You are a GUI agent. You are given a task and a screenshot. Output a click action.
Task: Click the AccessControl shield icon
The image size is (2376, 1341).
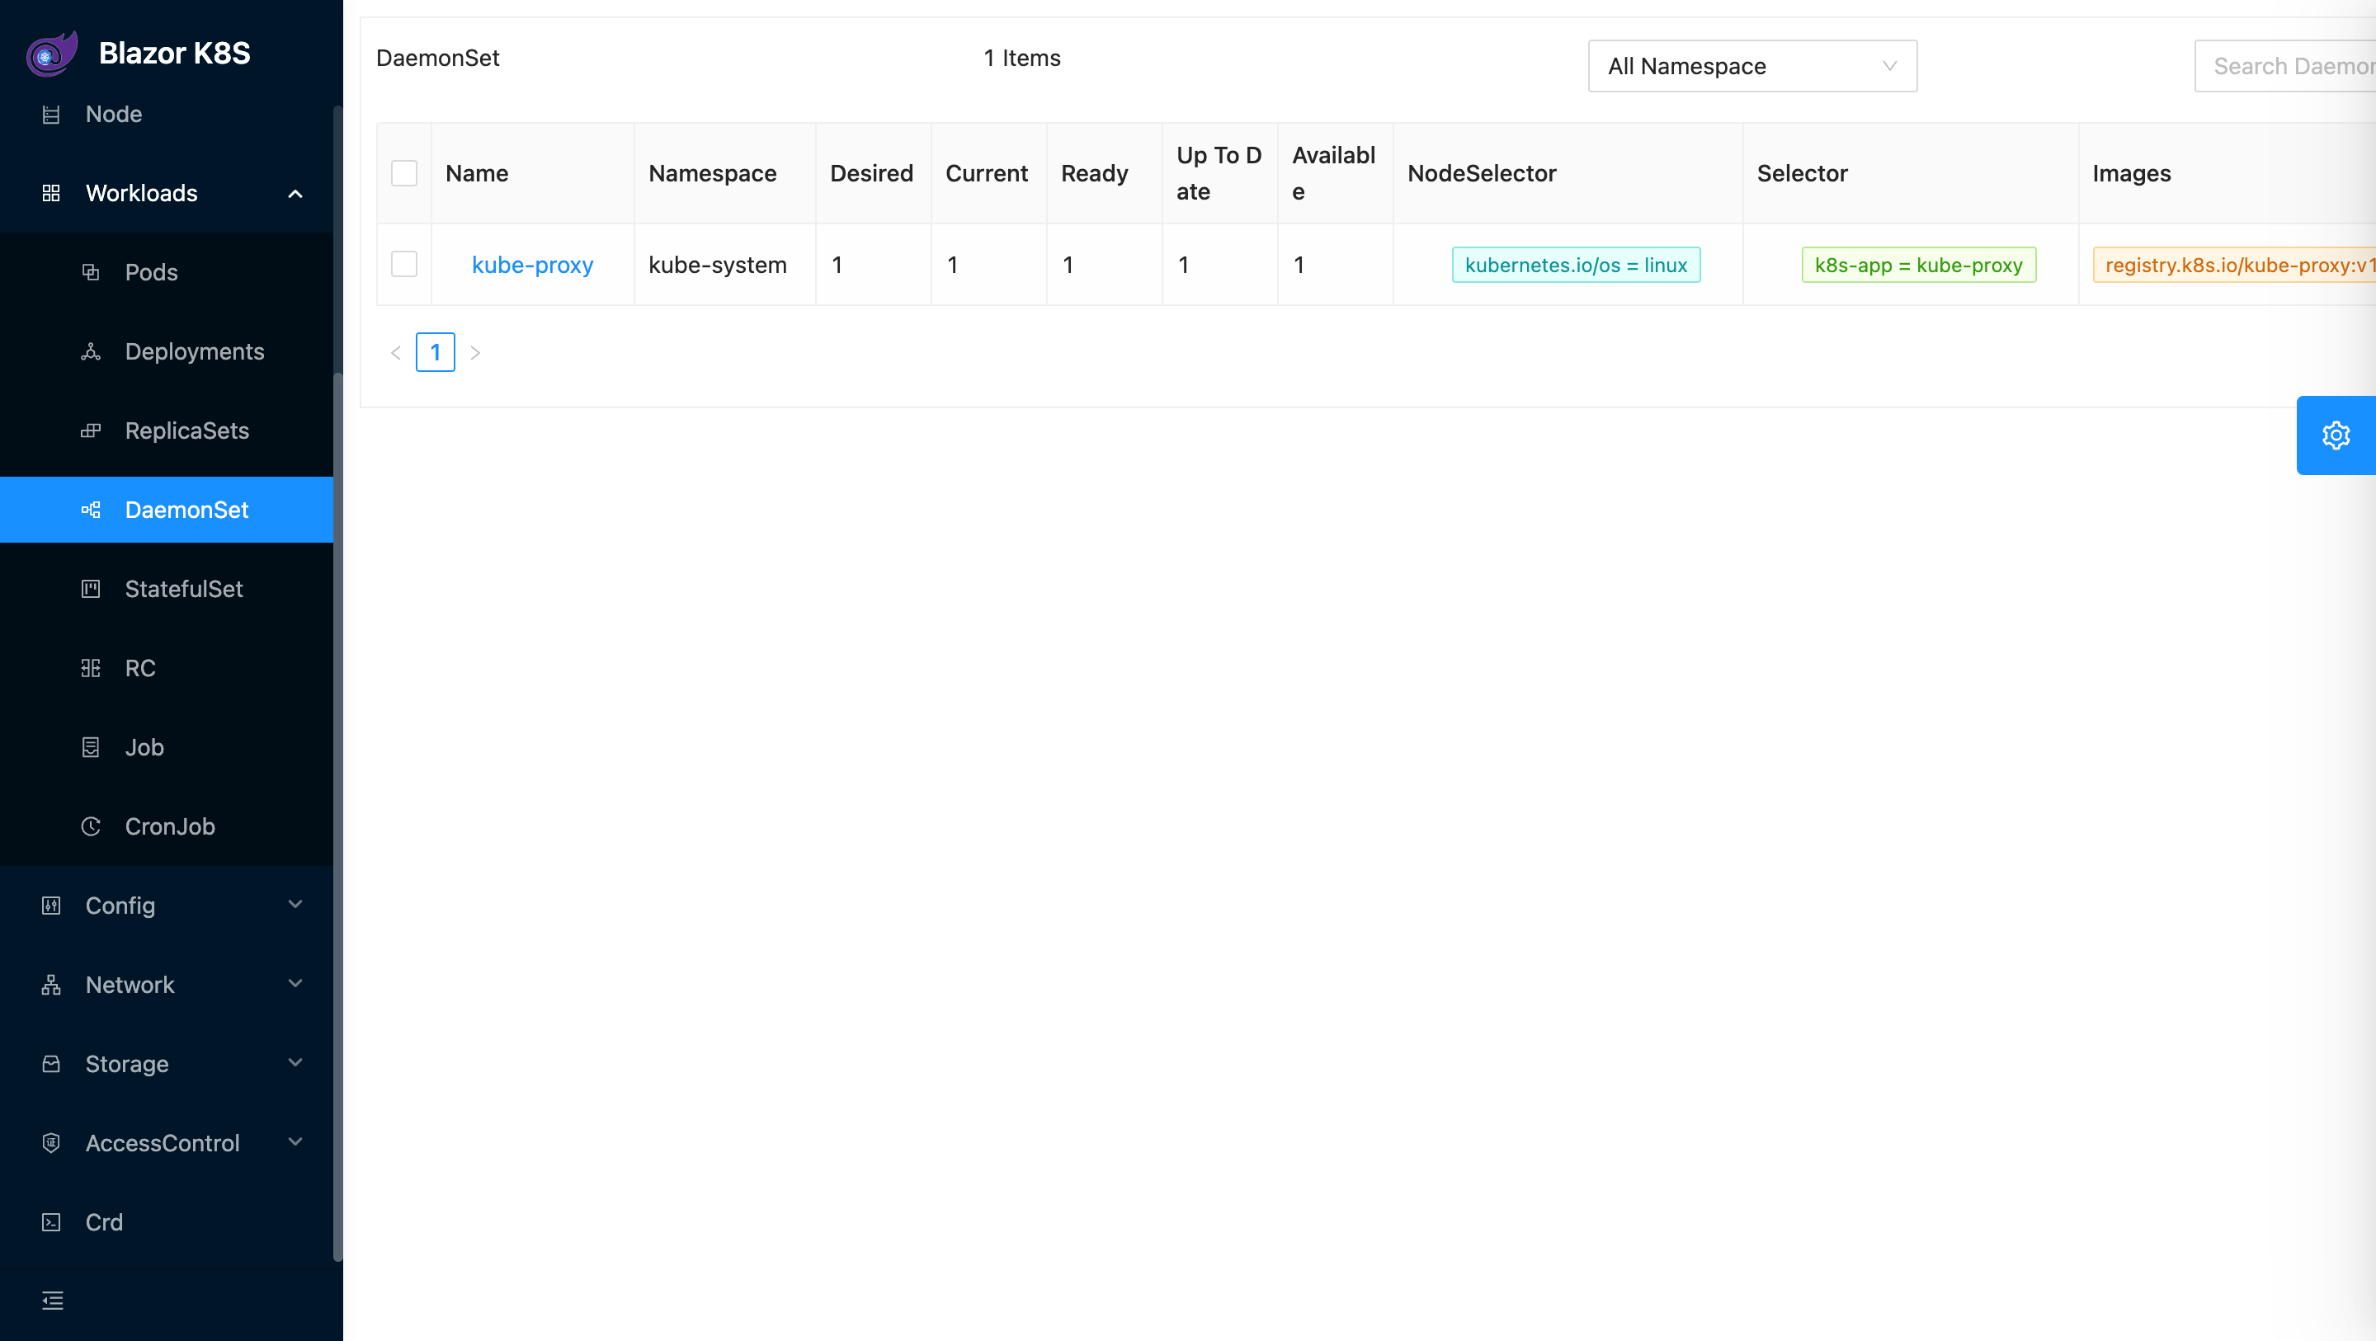pyautogui.click(x=52, y=1144)
